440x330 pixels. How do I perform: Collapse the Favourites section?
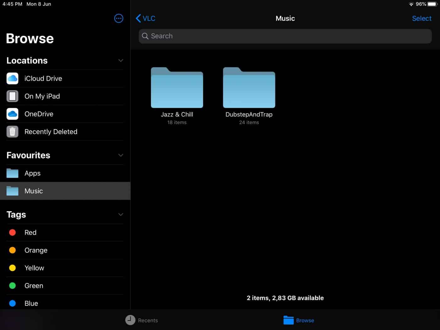tap(121, 155)
